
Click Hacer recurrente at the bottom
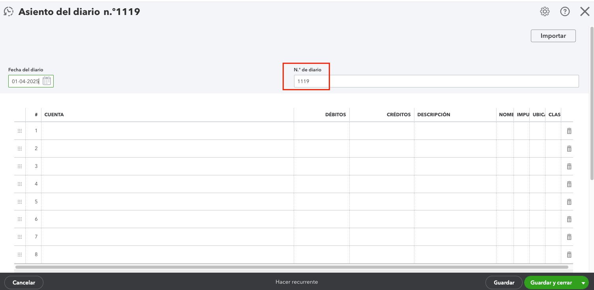tap(296, 282)
